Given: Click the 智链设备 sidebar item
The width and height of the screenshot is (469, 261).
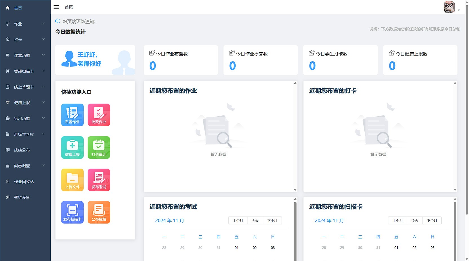Looking at the screenshot, I should point(22,197).
